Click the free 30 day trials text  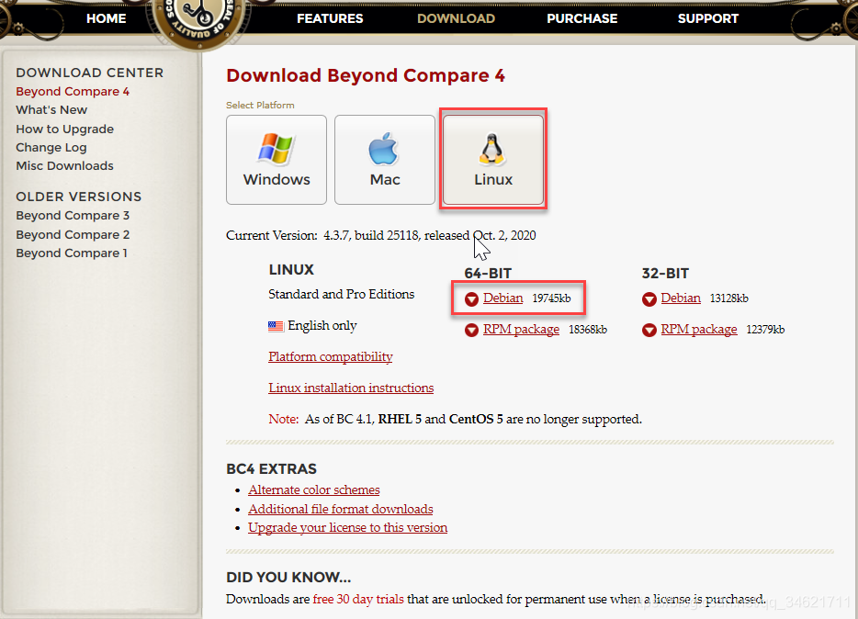click(x=358, y=600)
